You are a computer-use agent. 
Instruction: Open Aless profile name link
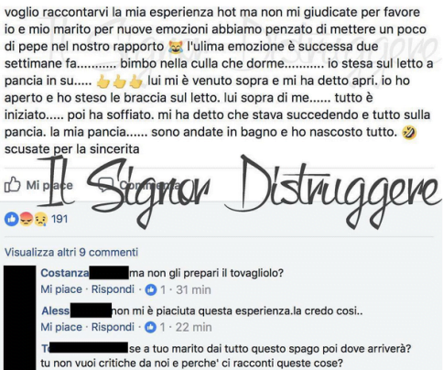56,310
